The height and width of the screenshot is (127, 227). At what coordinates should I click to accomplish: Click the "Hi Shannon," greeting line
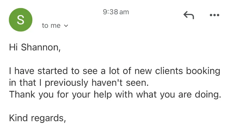(x=35, y=47)
